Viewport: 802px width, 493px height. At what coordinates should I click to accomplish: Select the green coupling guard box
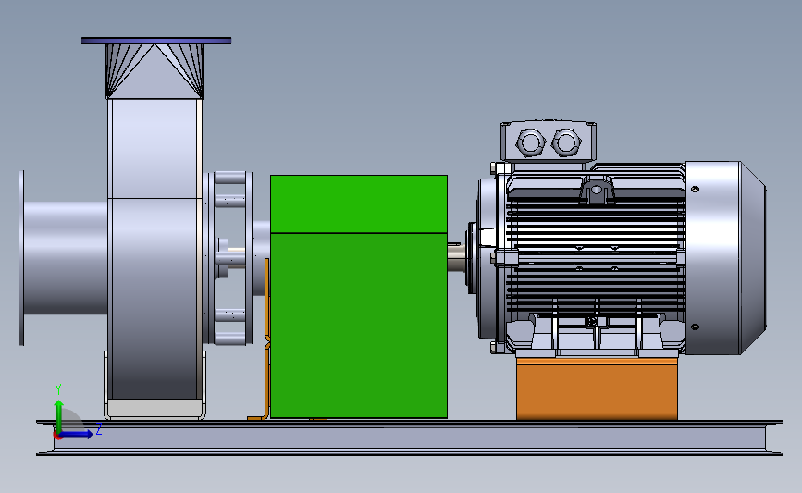(x=359, y=297)
